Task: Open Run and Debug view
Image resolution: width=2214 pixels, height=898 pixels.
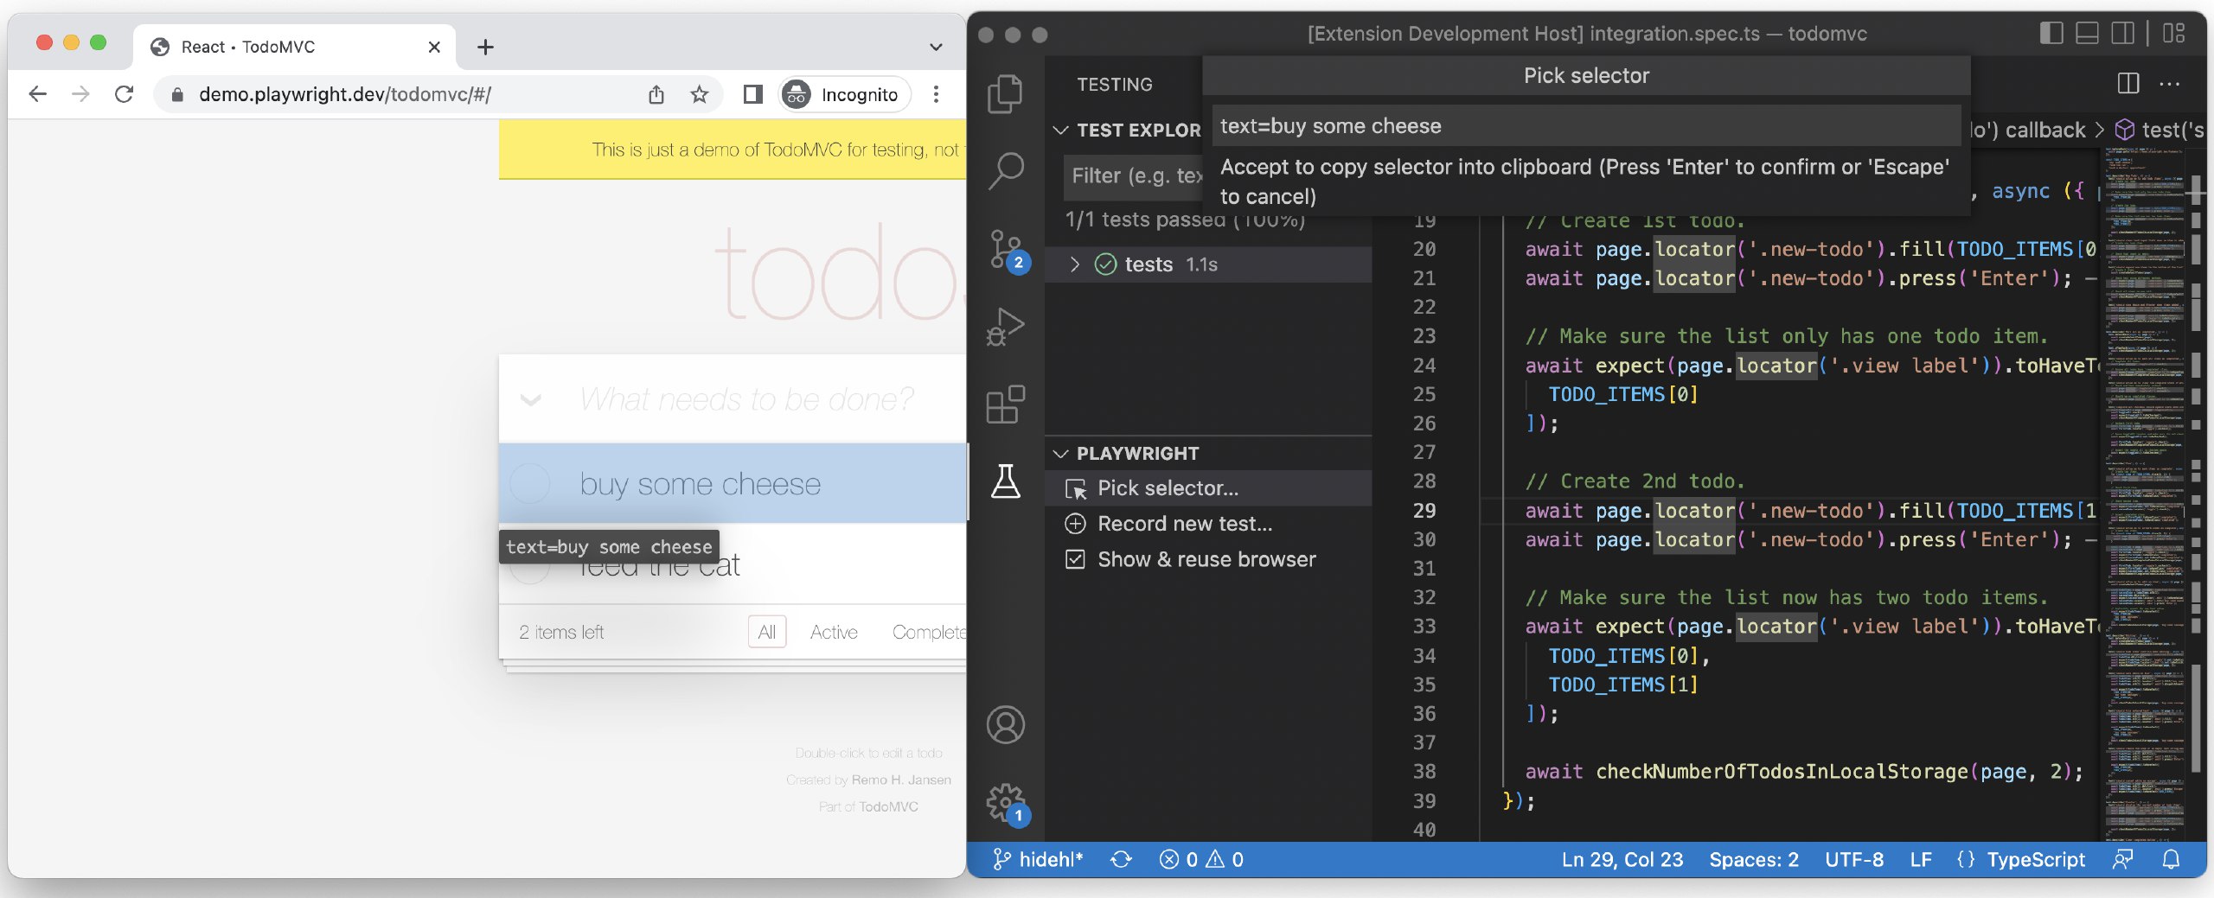Action: [1005, 327]
